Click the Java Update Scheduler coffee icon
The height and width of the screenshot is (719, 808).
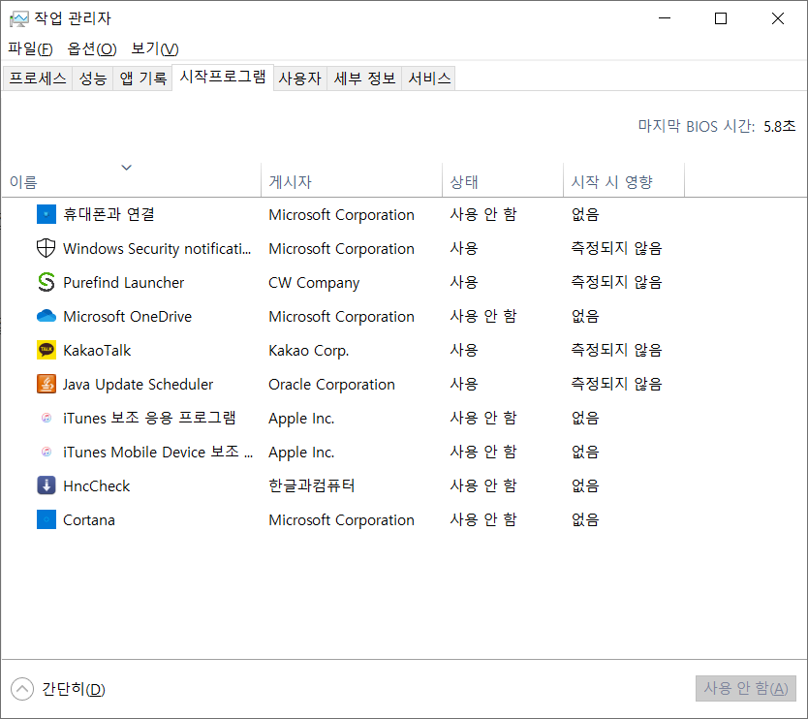point(46,384)
